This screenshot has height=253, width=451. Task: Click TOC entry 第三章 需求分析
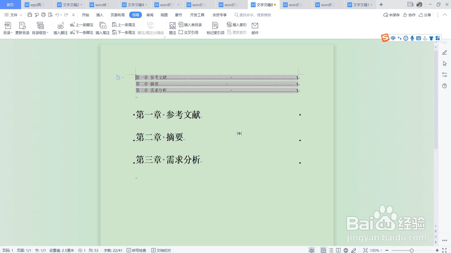217,91
